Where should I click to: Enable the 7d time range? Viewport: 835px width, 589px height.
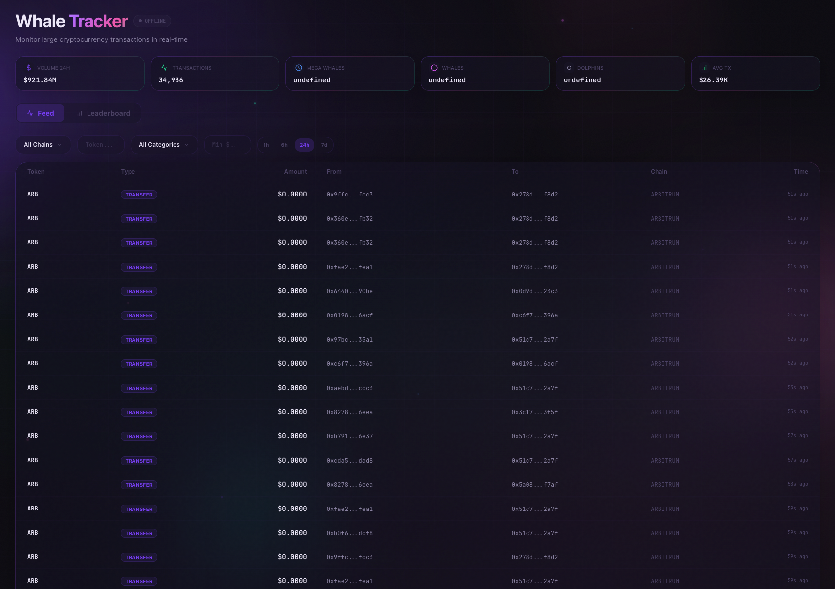[x=324, y=145]
